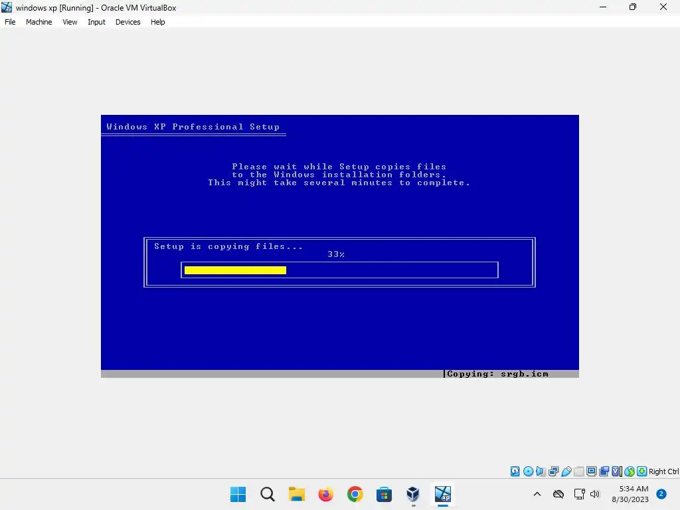Select the running XP VM taskbar icon
The height and width of the screenshot is (510, 680).
coord(443,494)
